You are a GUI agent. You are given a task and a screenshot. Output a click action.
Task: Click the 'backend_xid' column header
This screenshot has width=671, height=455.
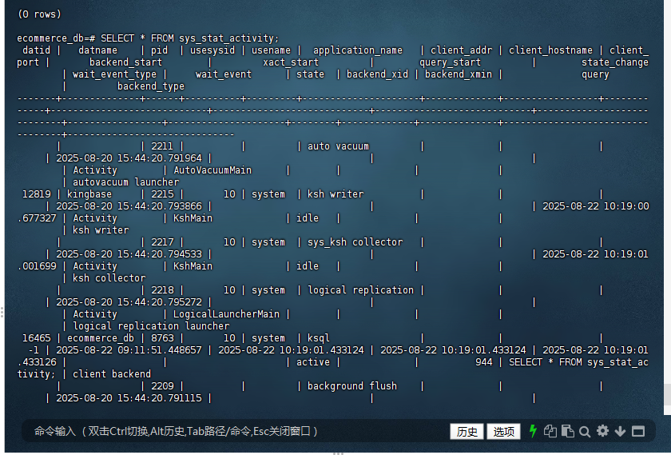pos(377,74)
